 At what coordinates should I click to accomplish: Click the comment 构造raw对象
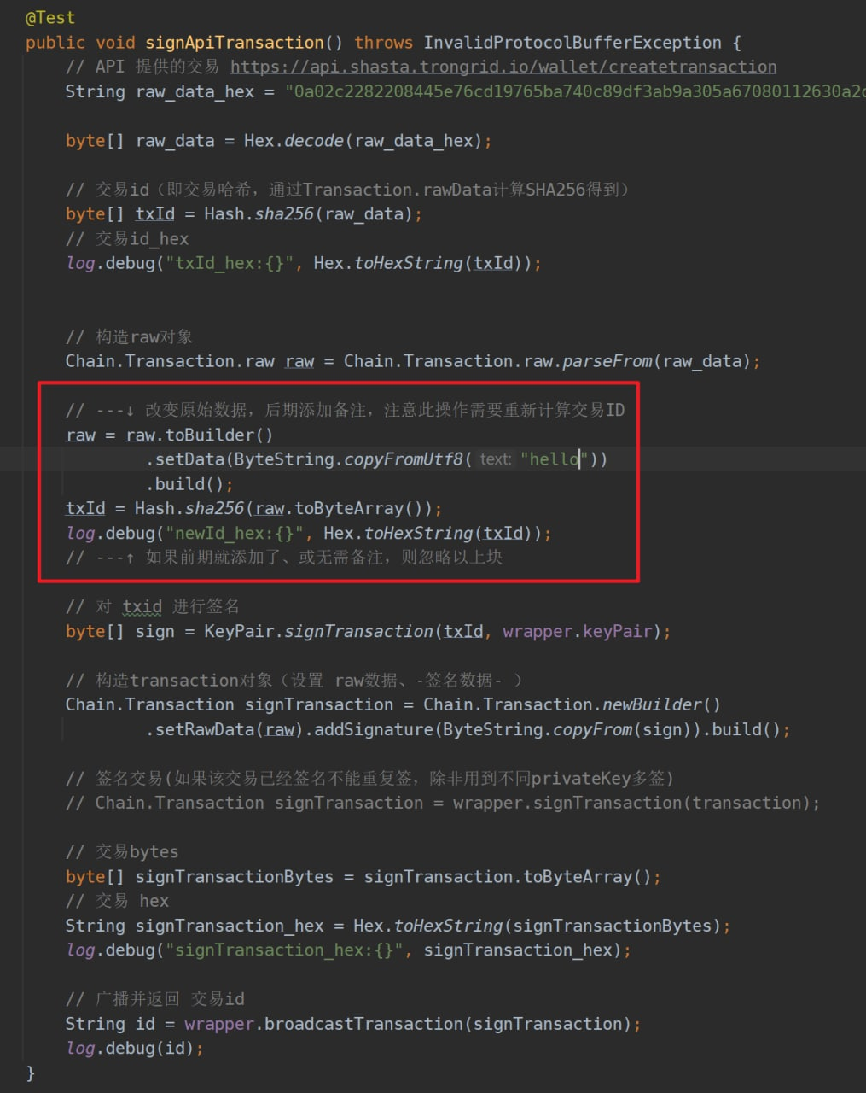[130, 336]
